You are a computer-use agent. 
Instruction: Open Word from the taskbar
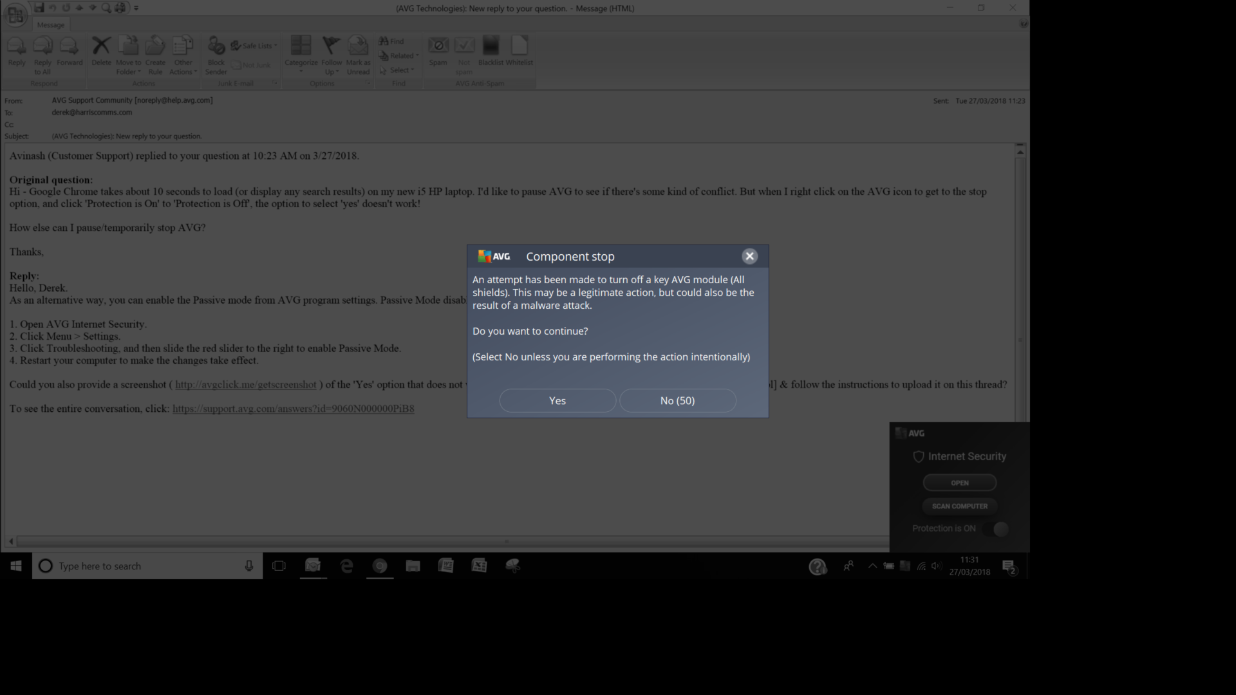445,566
